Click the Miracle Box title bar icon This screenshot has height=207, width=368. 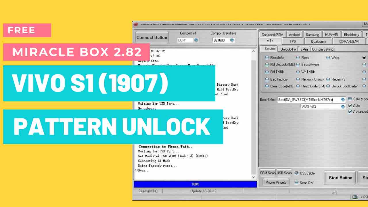coord(136,24)
